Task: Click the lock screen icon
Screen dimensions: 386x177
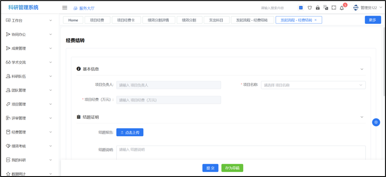Action: click(318, 8)
